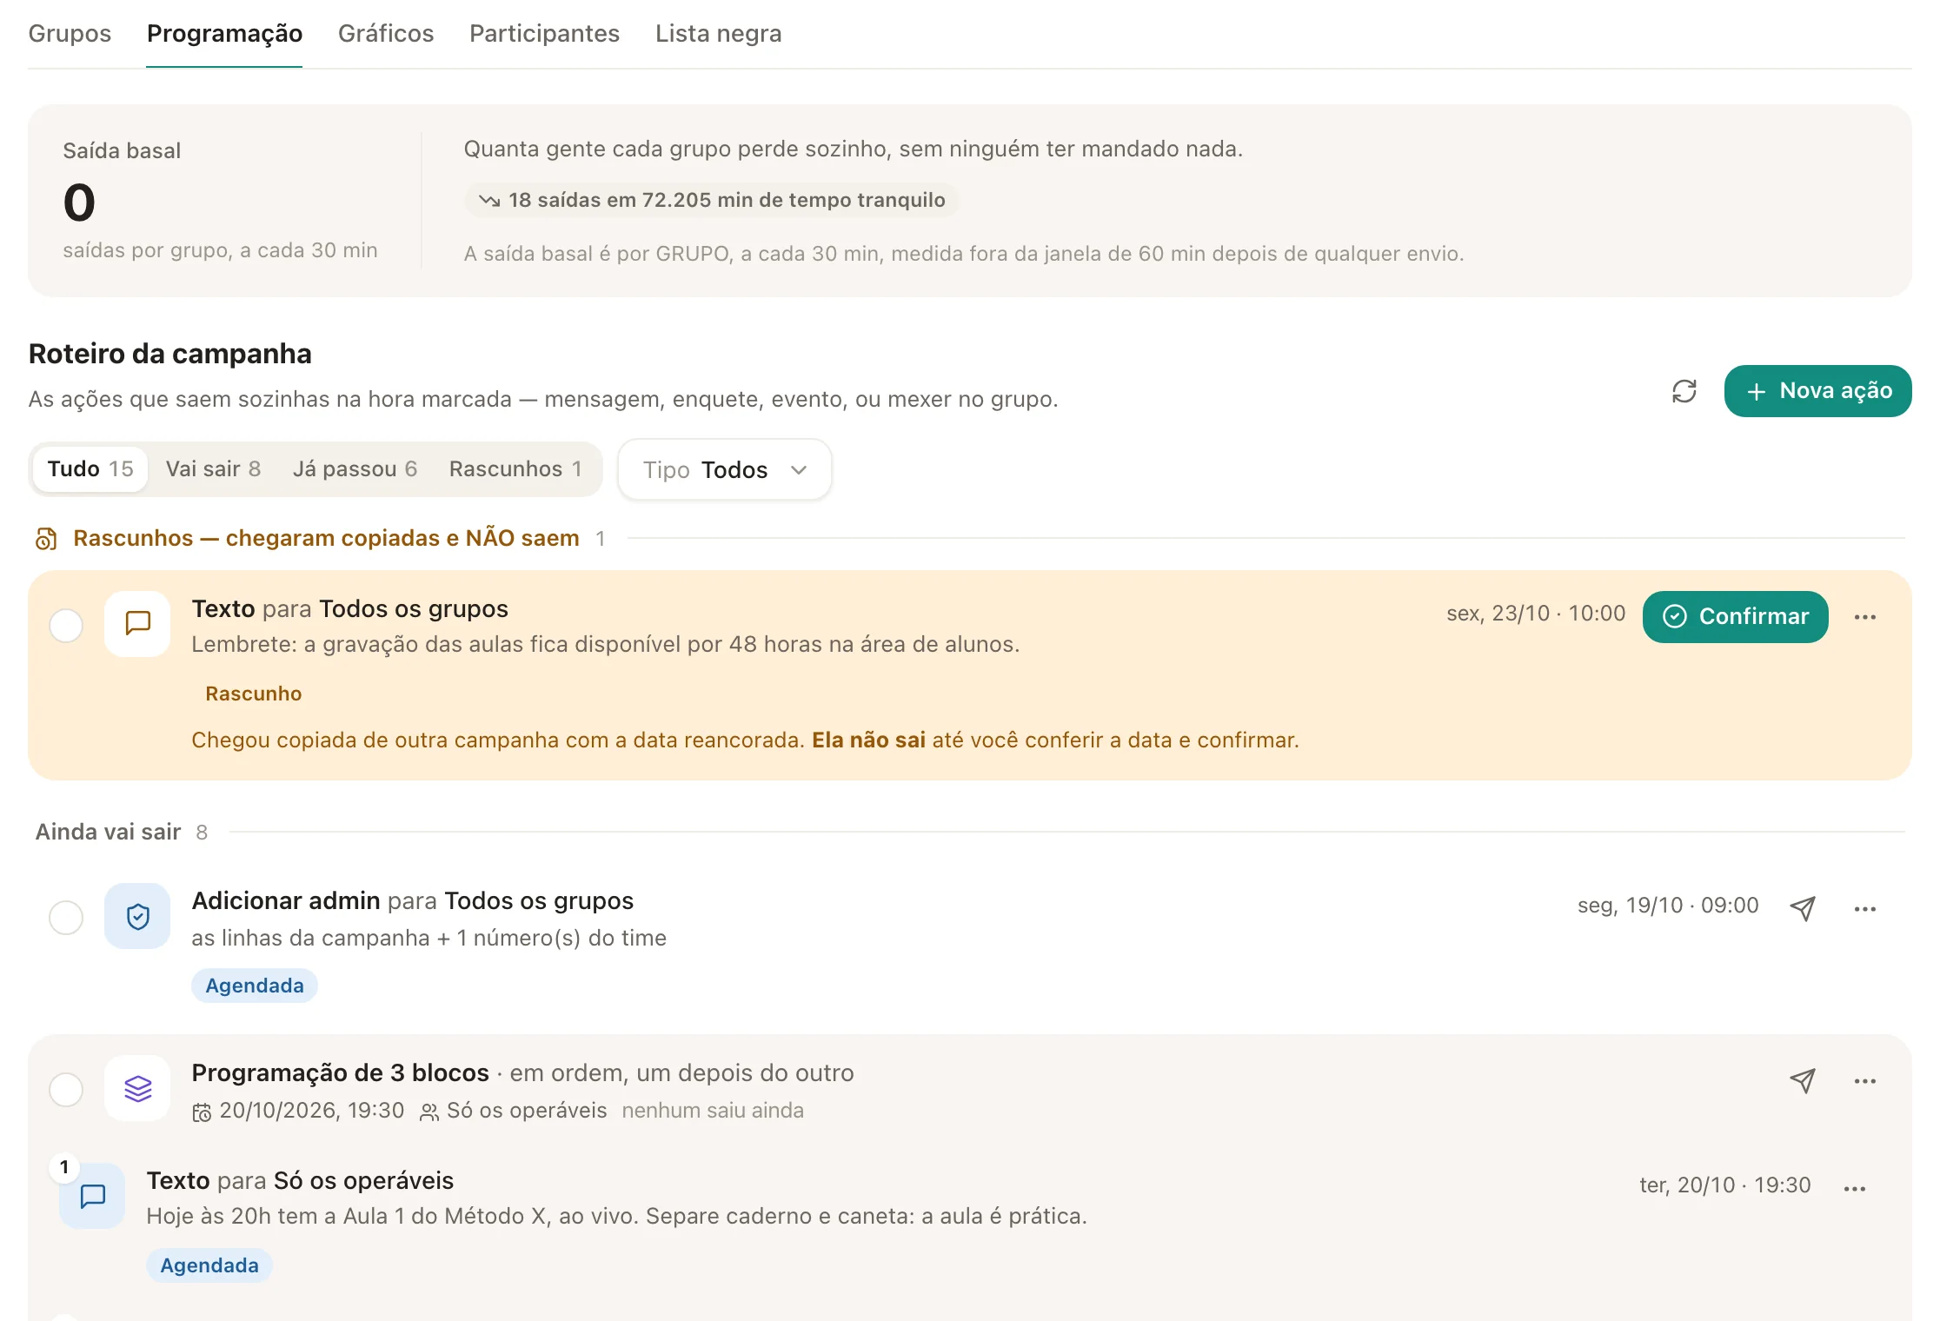The image size is (1940, 1321).
Task: Click the send-now icon on Programação de 3 blocos
Action: (x=1803, y=1080)
